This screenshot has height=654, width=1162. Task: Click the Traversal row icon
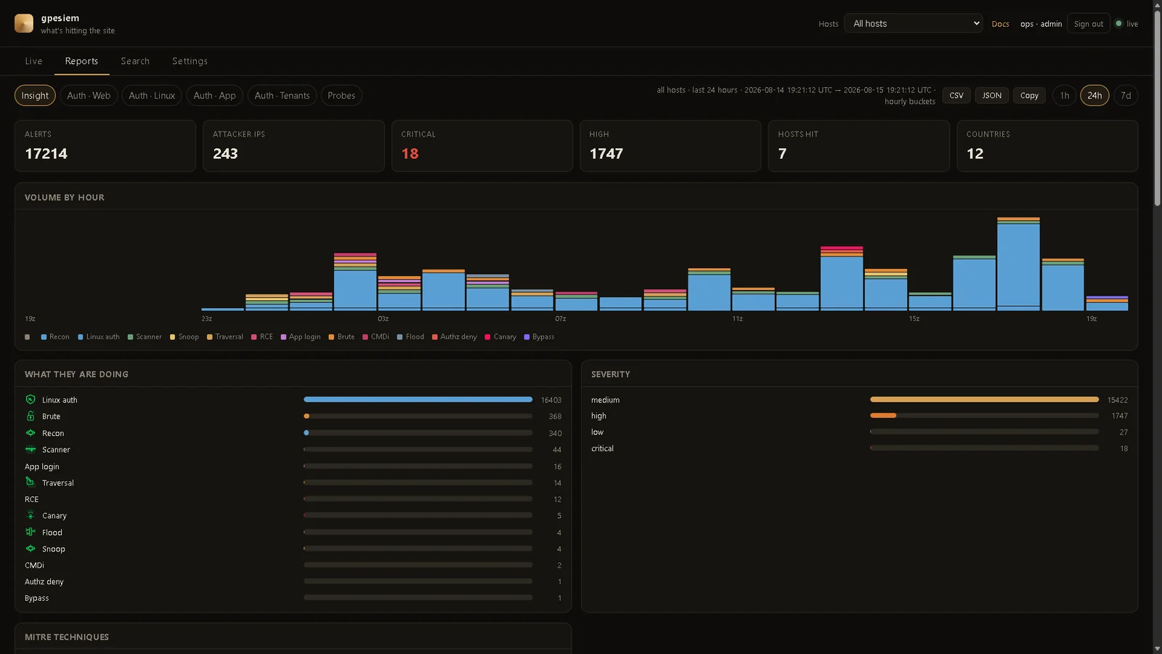coord(31,483)
